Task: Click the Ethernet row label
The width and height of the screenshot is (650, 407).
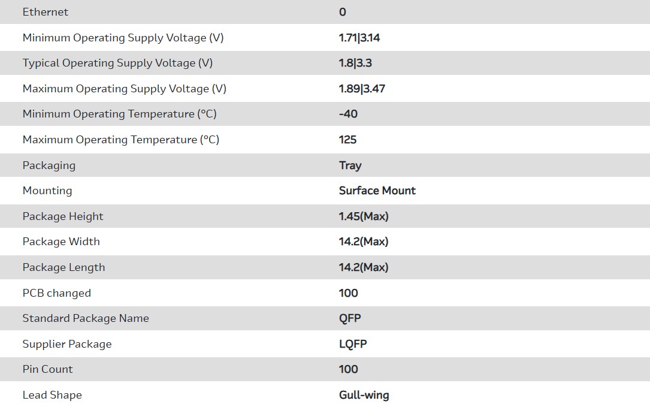Action: 46,12
